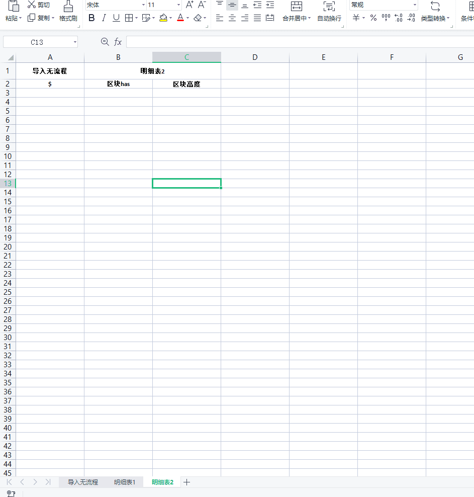Apply percent style format
Image resolution: width=474 pixels, height=497 pixels.
(373, 18)
